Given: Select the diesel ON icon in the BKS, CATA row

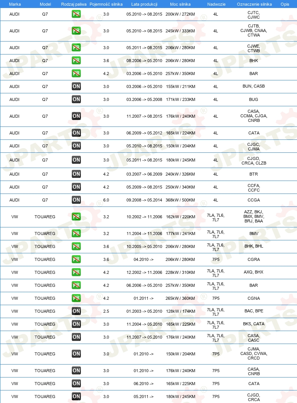Looking at the screenshot, I should click(x=76, y=324).
